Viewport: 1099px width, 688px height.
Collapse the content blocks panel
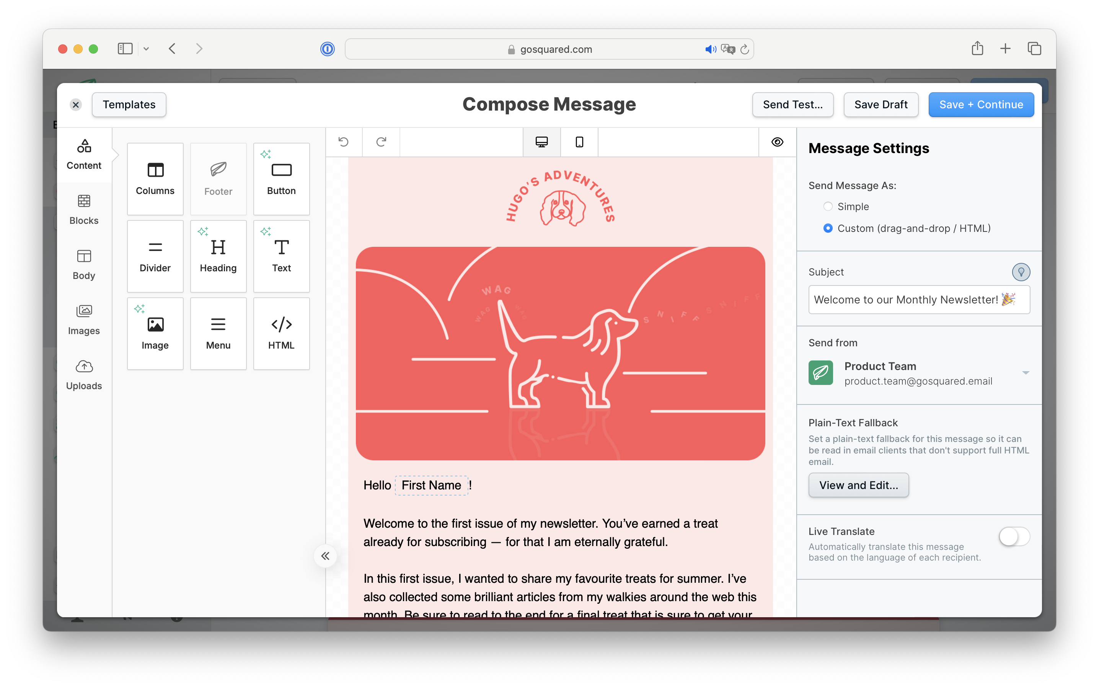pyautogui.click(x=325, y=556)
